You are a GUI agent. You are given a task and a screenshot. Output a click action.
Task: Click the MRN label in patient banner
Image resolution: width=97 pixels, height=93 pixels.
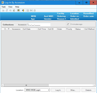coord(33,16)
